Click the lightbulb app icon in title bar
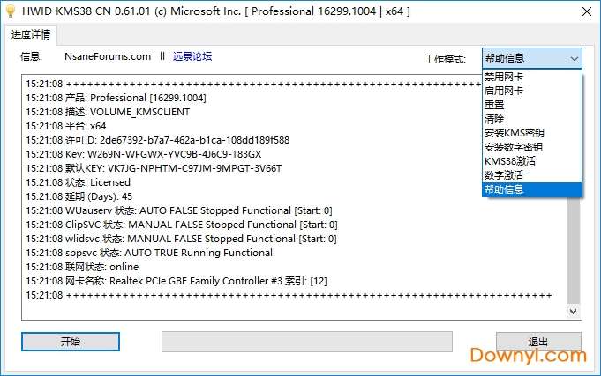 coord(11,11)
